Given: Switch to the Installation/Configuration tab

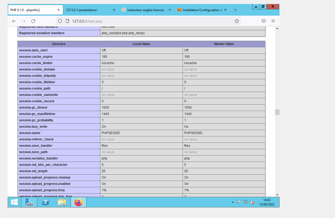Looking at the screenshot, I should click(202, 10).
